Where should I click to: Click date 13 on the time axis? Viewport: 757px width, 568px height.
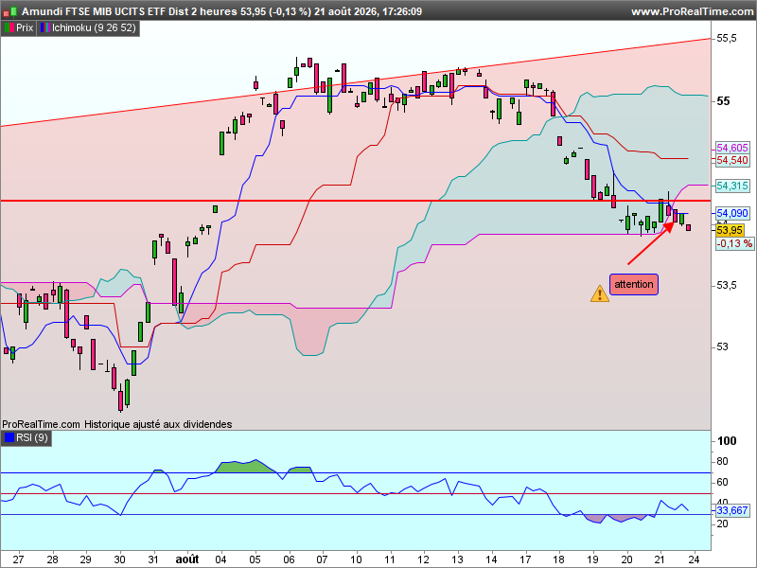[x=457, y=559]
